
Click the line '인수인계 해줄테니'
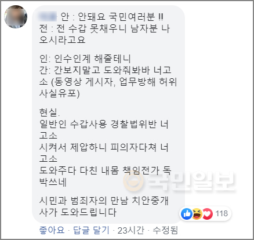[x=92, y=59]
